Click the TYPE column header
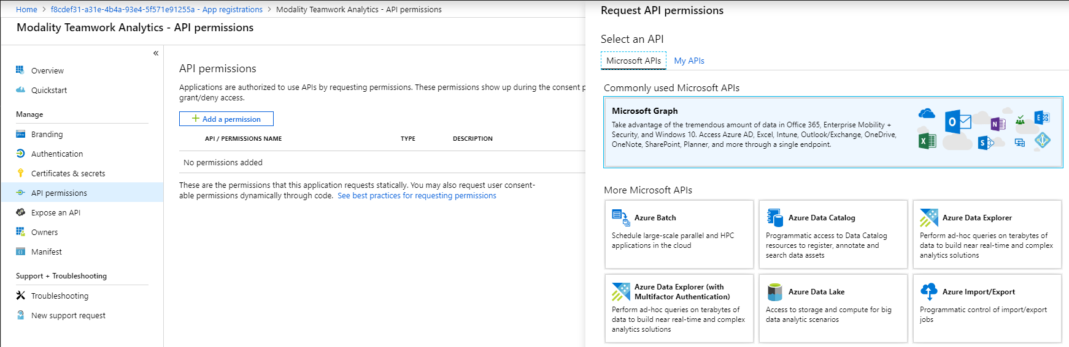 pyautogui.click(x=408, y=139)
